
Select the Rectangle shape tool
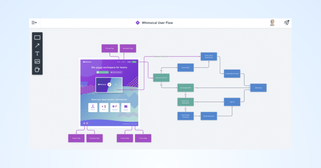[37, 38]
